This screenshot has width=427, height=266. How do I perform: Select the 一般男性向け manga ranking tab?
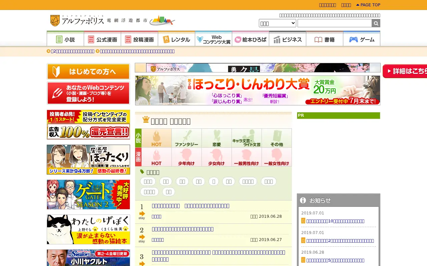coord(247,157)
